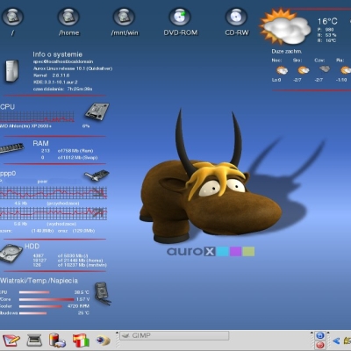Click the CPU temperature bar
Viewport: 351px width, 351px height.
tap(34, 292)
